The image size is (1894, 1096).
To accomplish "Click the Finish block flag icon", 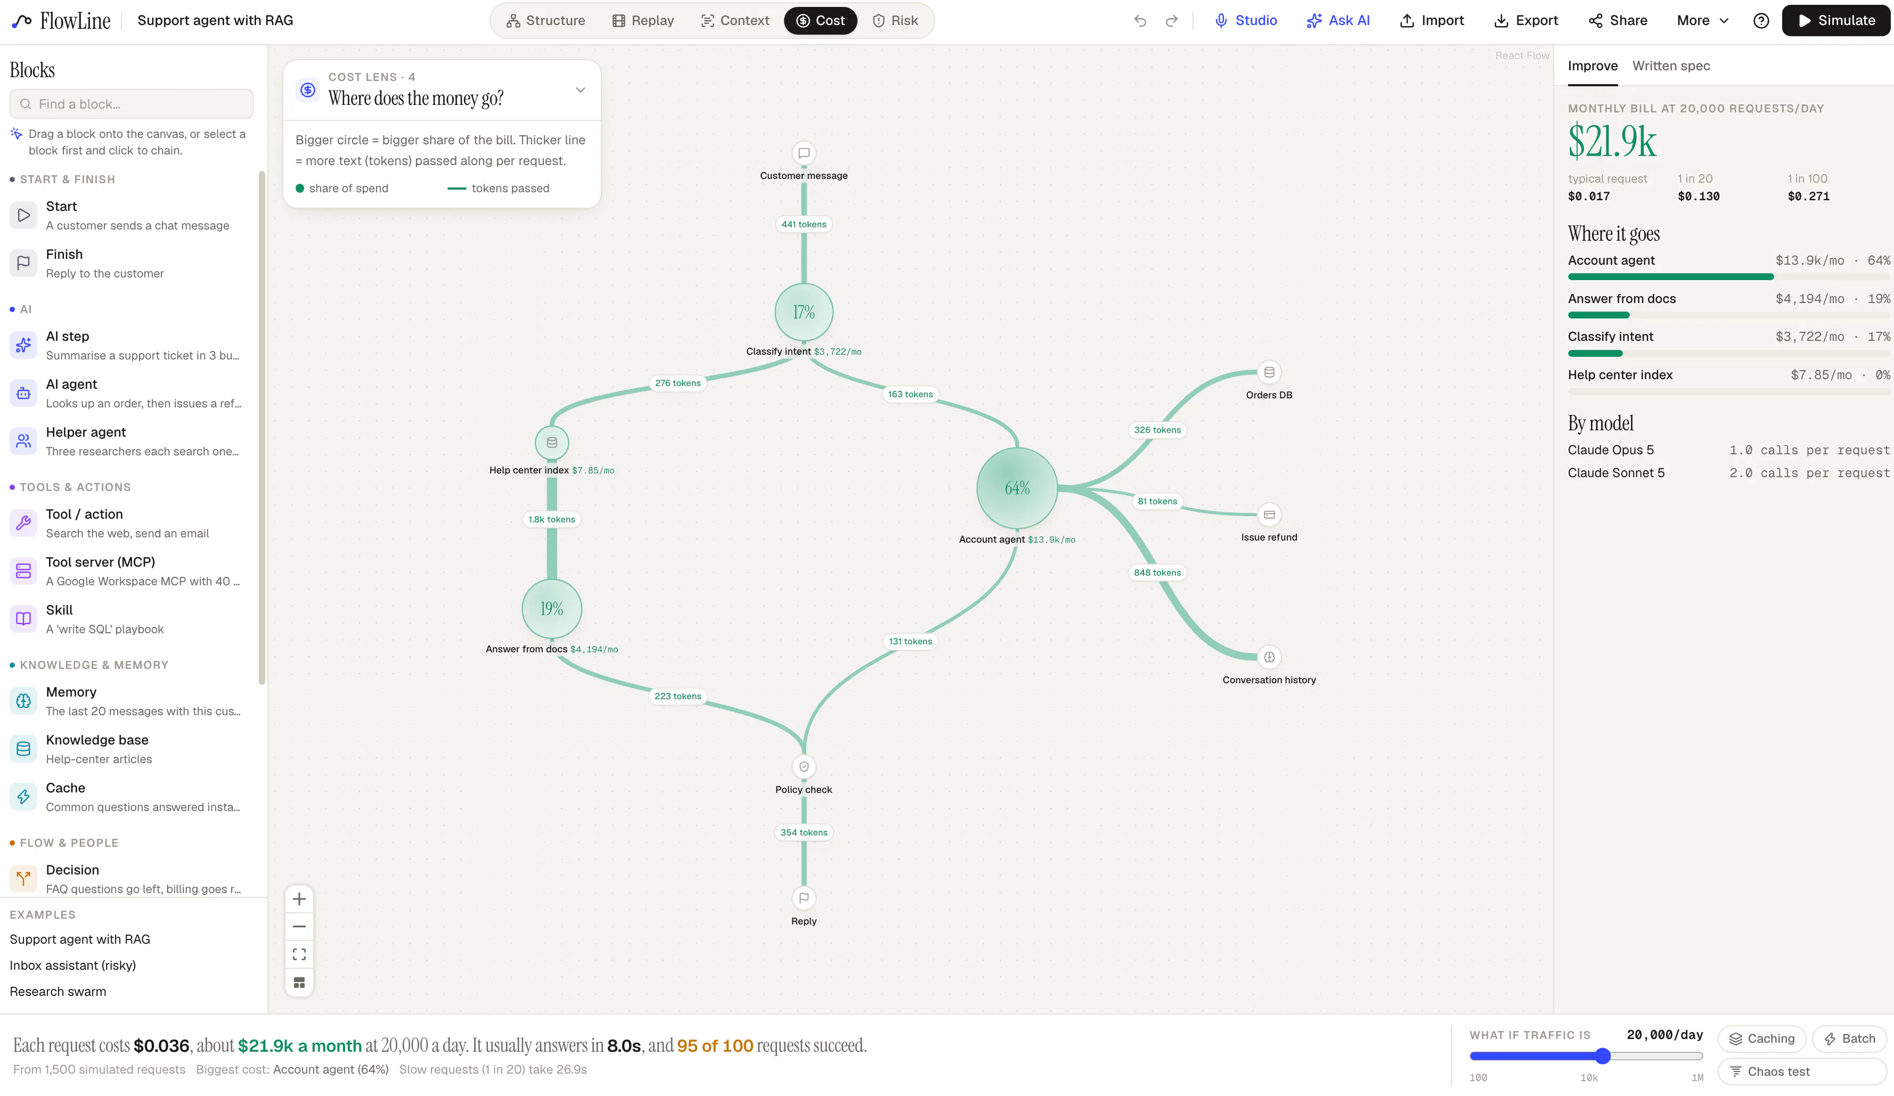I will pyautogui.click(x=23, y=263).
